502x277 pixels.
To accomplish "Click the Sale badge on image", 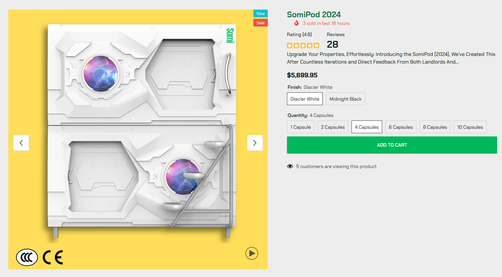I will (260, 23).
